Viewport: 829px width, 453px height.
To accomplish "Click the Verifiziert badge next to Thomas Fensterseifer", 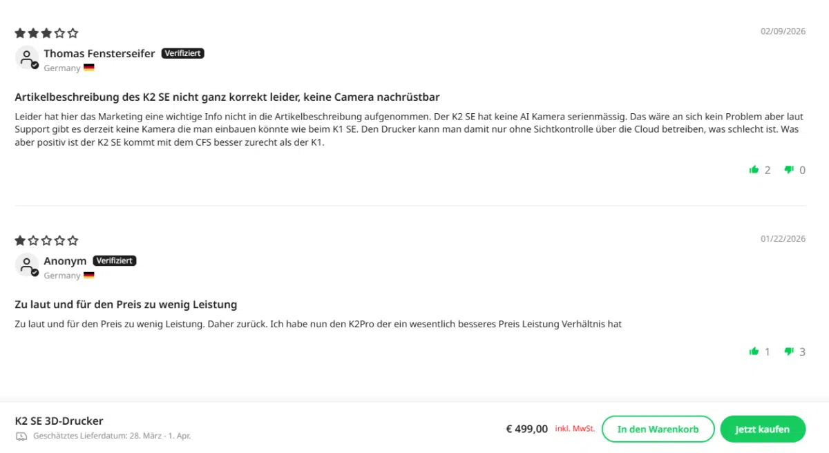I will pos(182,52).
